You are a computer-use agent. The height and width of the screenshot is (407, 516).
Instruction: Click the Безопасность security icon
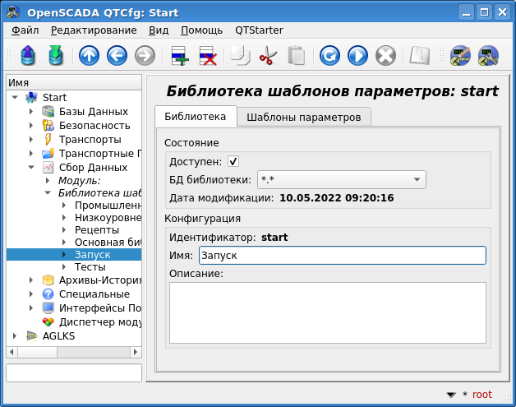coord(48,126)
